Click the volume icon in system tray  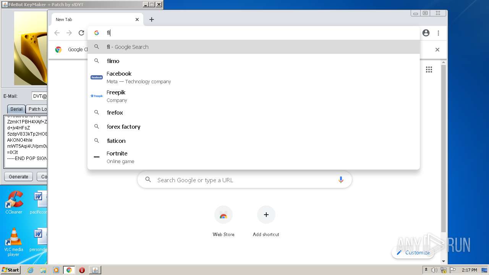(x=434, y=270)
